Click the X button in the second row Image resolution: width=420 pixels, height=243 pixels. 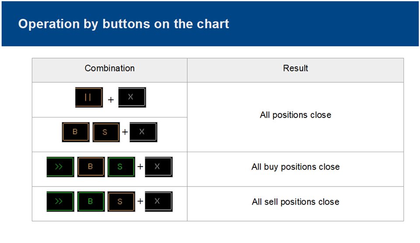(x=143, y=132)
